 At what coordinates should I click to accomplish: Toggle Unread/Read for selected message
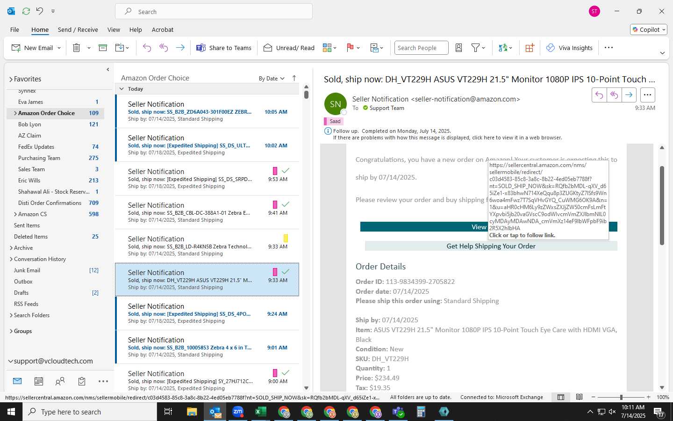tap(289, 48)
